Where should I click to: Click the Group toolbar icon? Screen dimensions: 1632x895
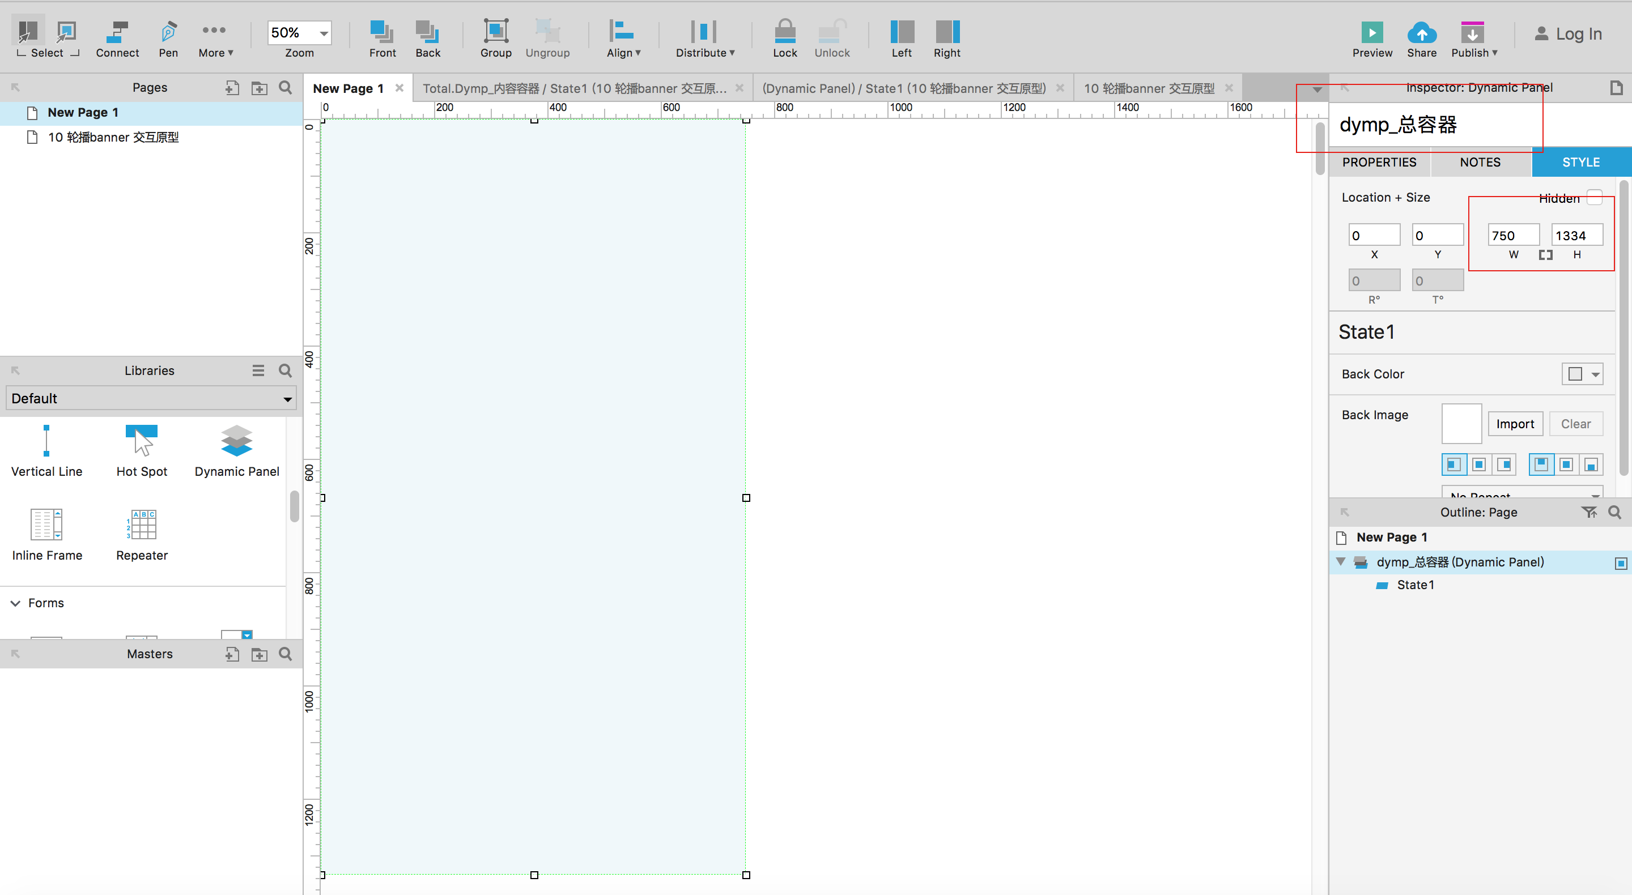[495, 32]
